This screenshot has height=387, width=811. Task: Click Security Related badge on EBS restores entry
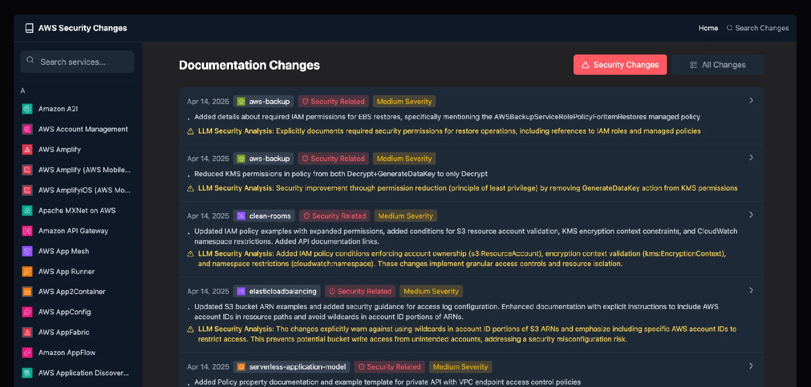pyautogui.click(x=333, y=101)
